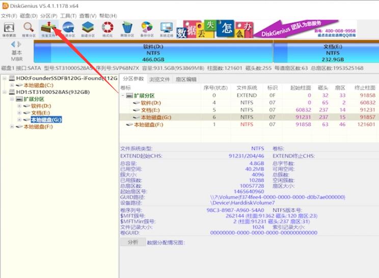
Task: Open the 文件(F) menu
Action: pos(9,16)
